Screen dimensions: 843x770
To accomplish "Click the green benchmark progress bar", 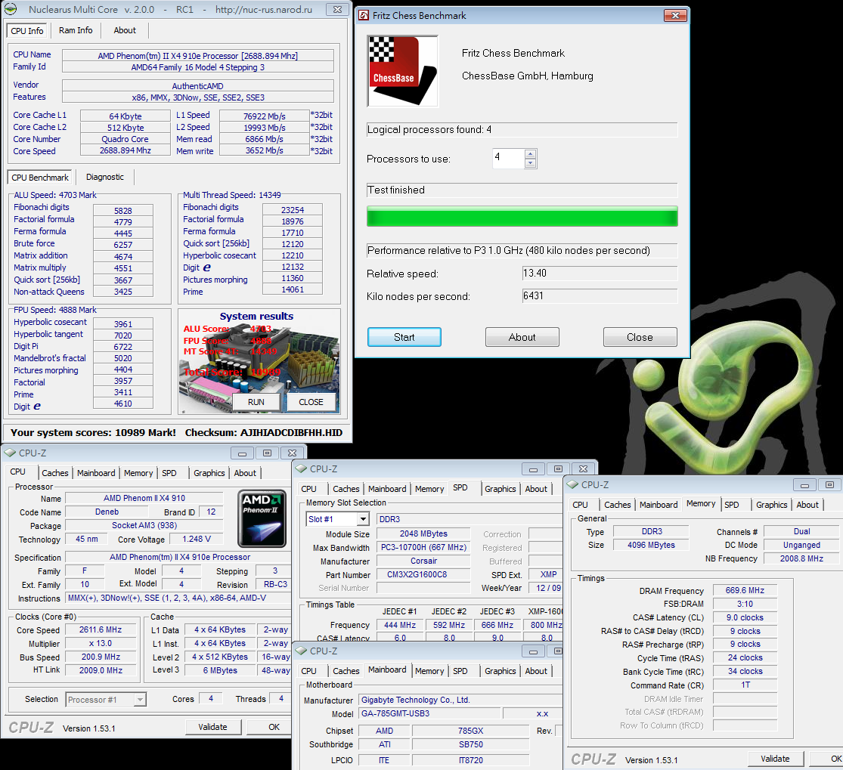I will [x=522, y=217].
